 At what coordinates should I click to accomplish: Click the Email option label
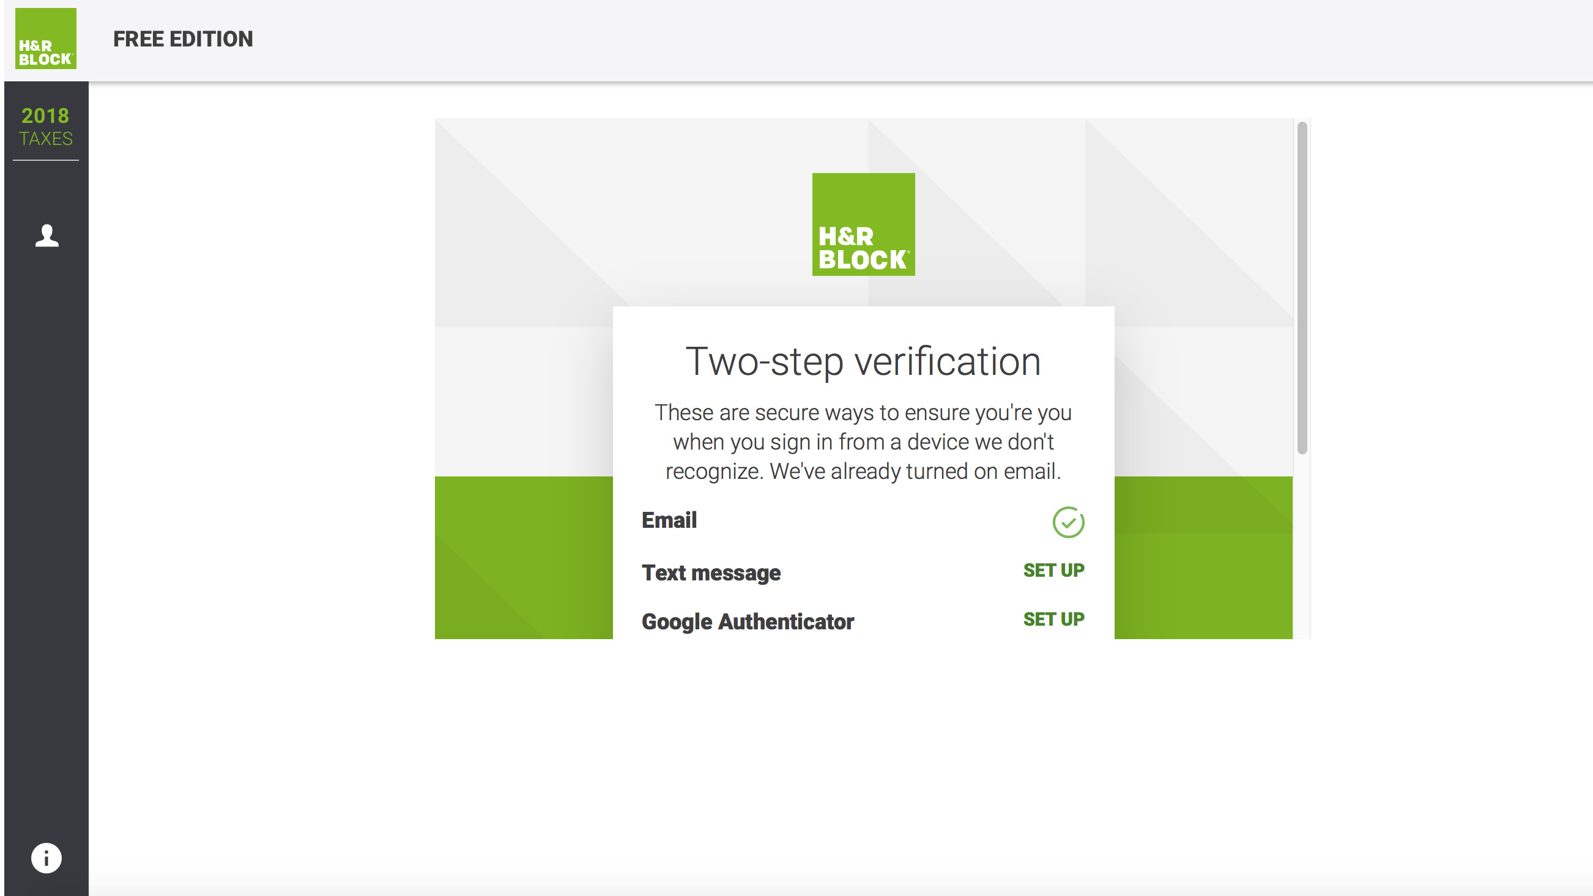tap(669, 520)
